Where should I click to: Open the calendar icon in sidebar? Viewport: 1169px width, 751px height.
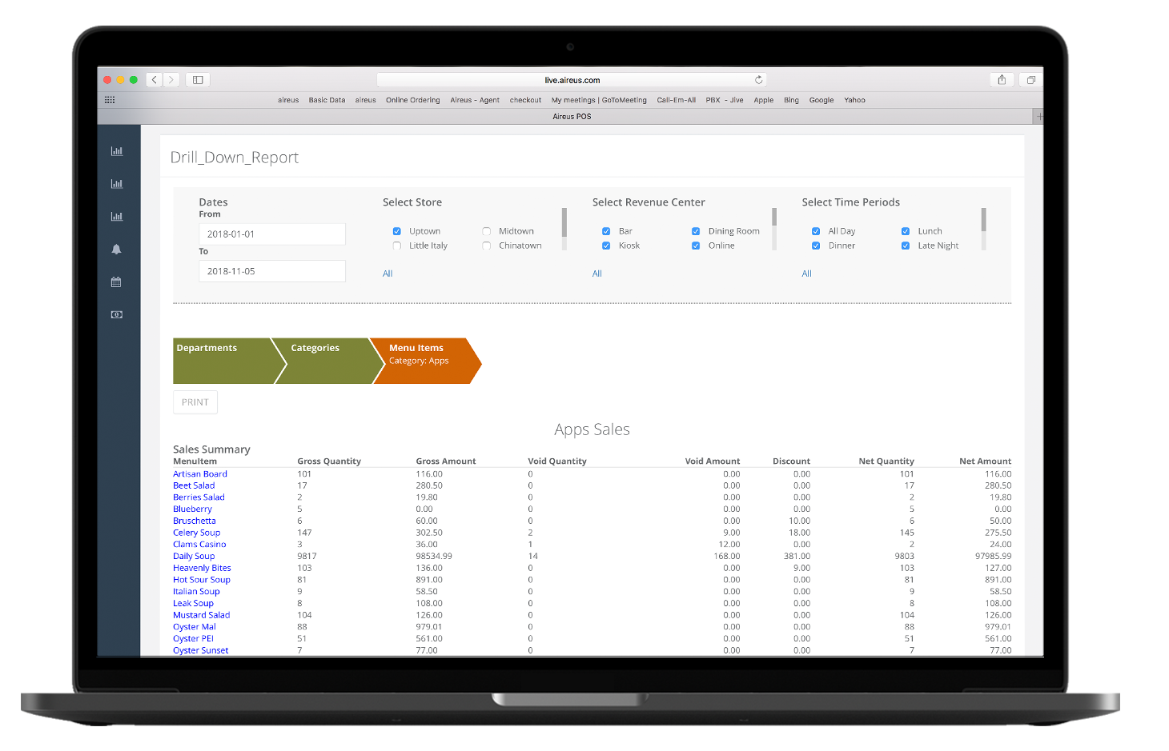click(x=116, y=282)
